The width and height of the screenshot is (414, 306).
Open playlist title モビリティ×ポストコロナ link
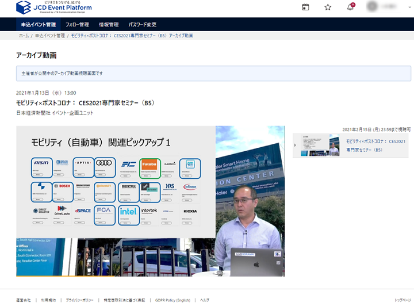click(x=375, y=146)
